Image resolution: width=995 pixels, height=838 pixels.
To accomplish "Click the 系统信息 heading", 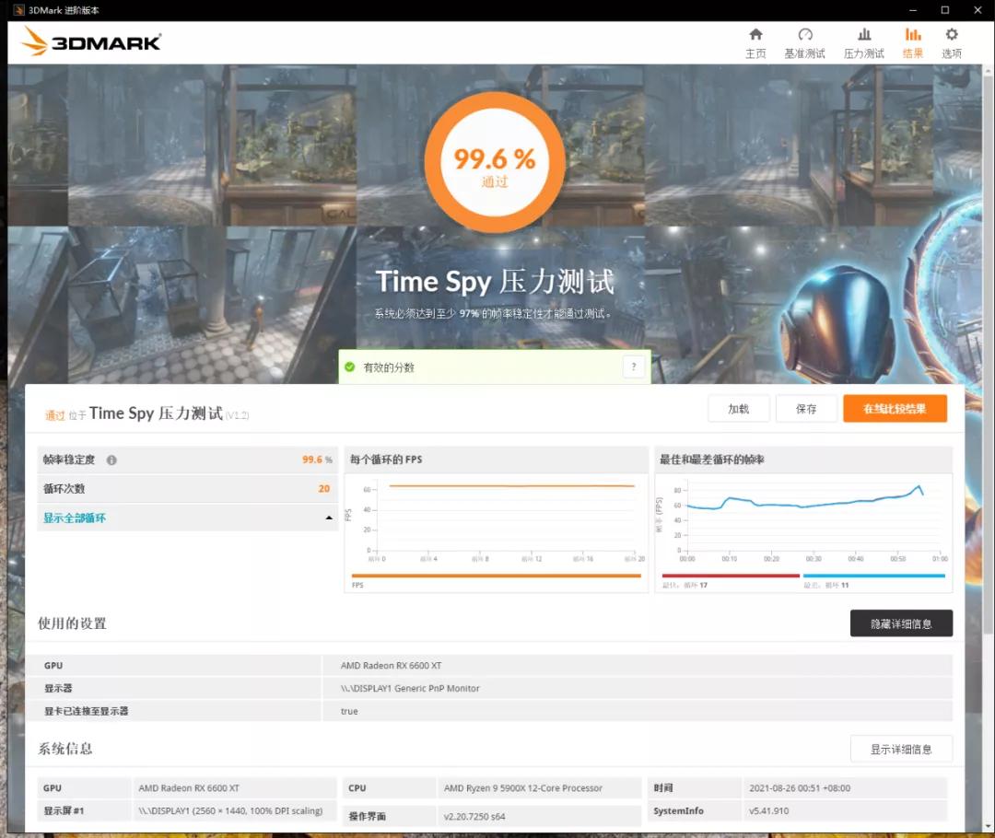I will pyautogui.click(x=65, y=749).
